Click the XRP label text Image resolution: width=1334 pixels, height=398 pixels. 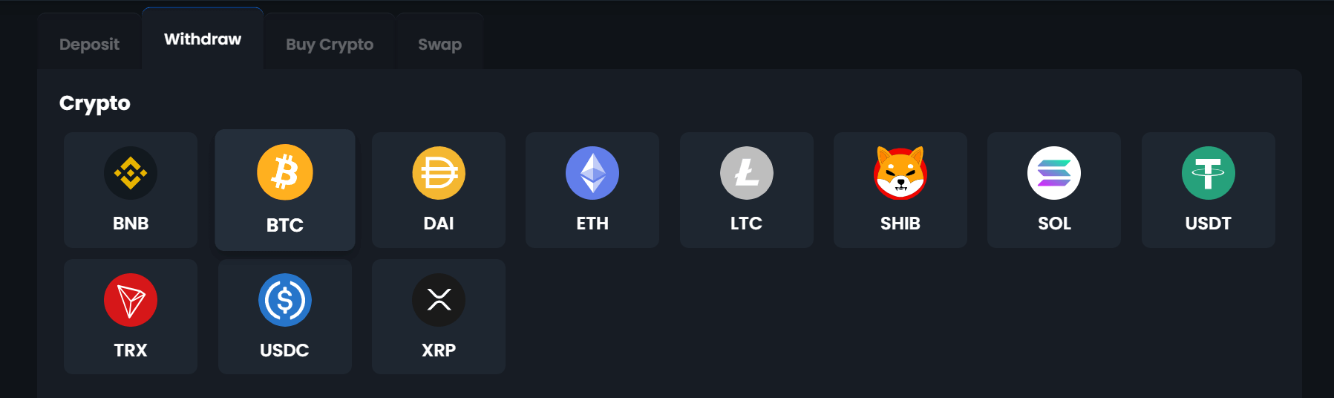click(x=439, y=350)
